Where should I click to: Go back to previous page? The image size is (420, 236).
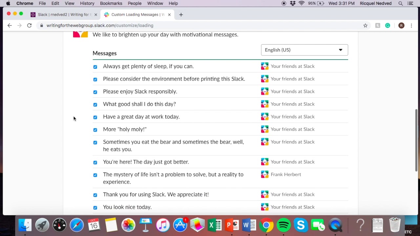[x=10, y=25]
